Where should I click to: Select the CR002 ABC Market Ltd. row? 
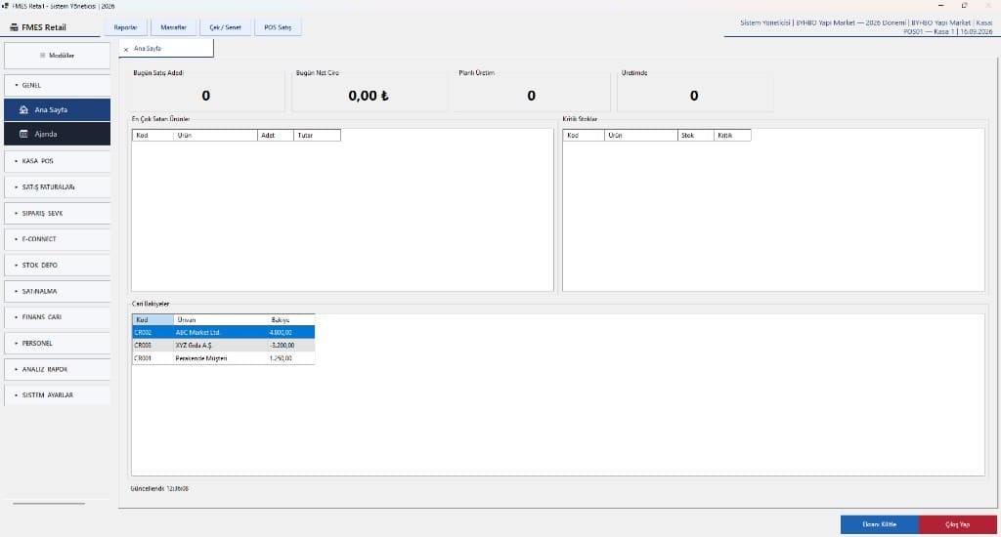224,332
